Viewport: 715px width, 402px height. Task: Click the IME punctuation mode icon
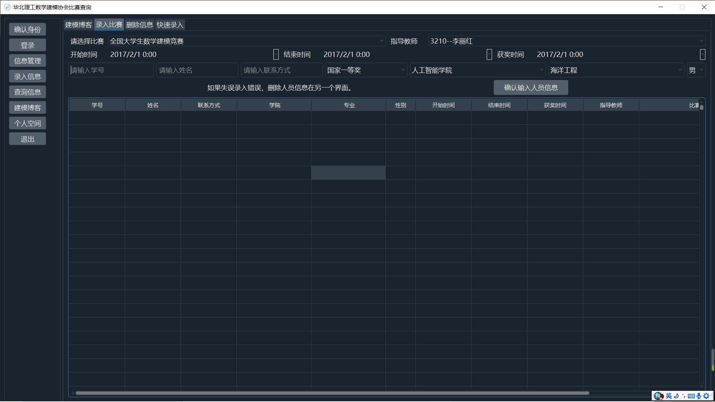coord(684,396)
